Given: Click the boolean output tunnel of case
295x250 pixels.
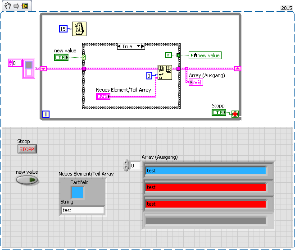Looking at the screenshot, I should 178,55.
